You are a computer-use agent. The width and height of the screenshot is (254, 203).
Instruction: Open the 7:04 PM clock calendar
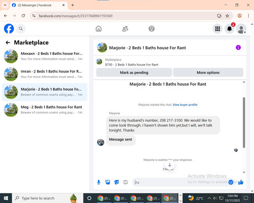click(233, 198)
